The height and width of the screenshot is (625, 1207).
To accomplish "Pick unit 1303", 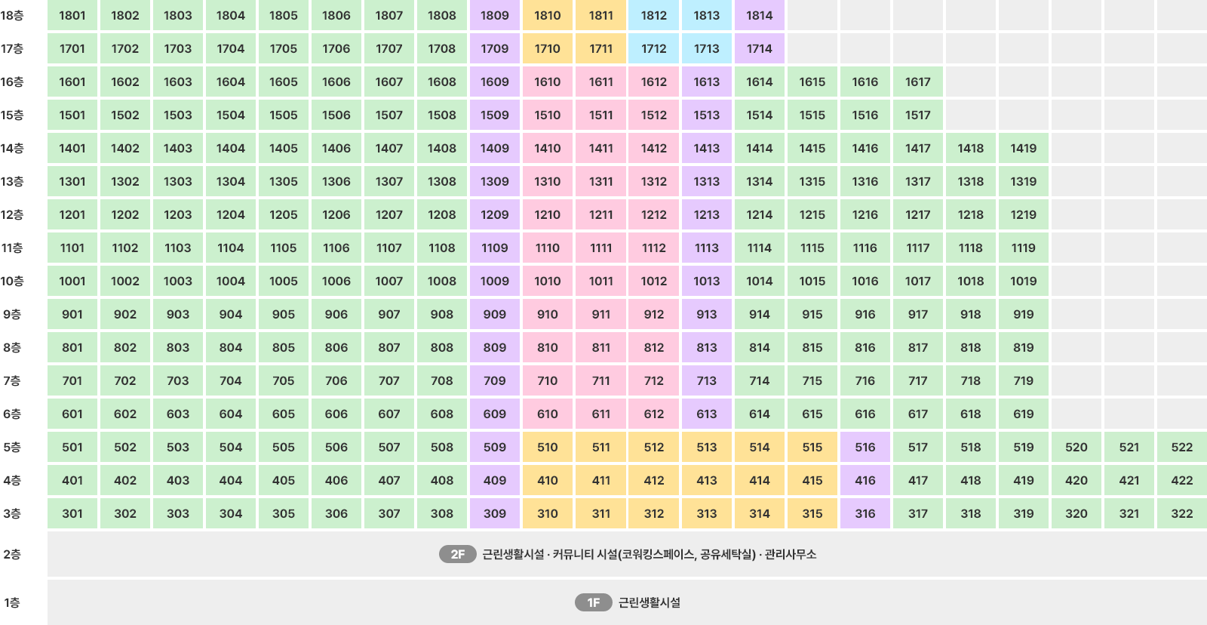I will 178,181.
